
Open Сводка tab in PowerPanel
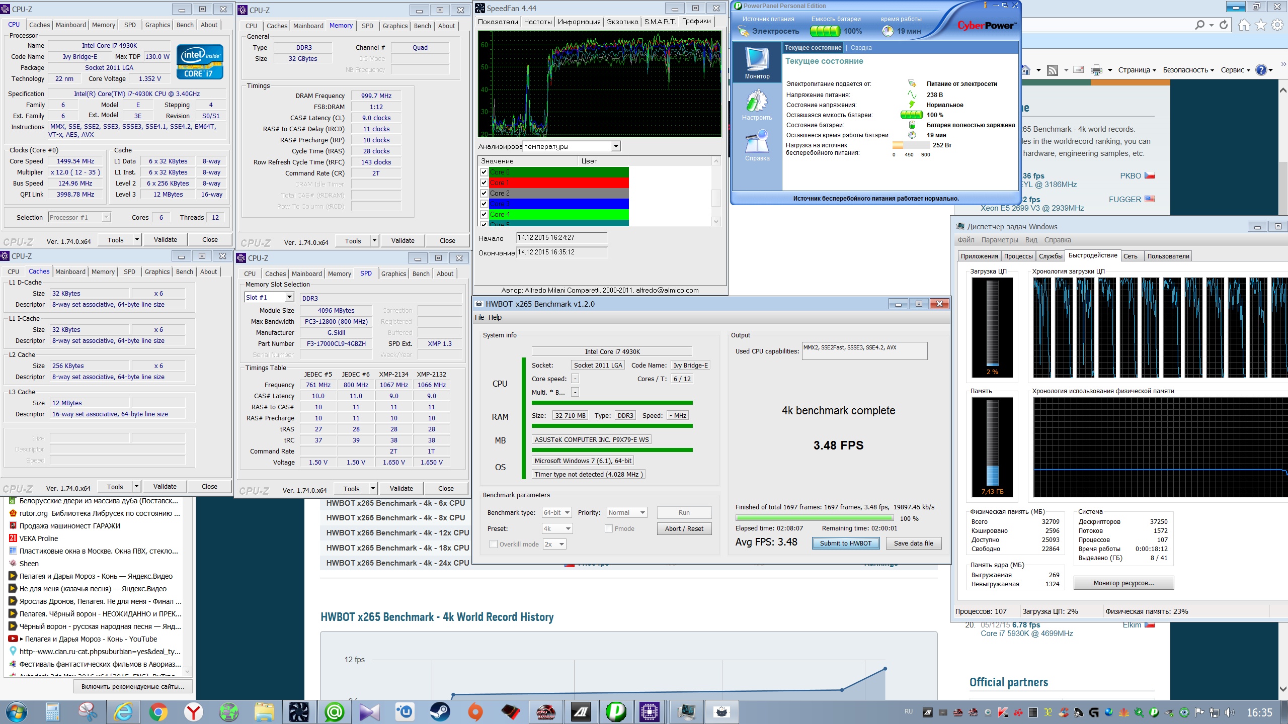861,48
